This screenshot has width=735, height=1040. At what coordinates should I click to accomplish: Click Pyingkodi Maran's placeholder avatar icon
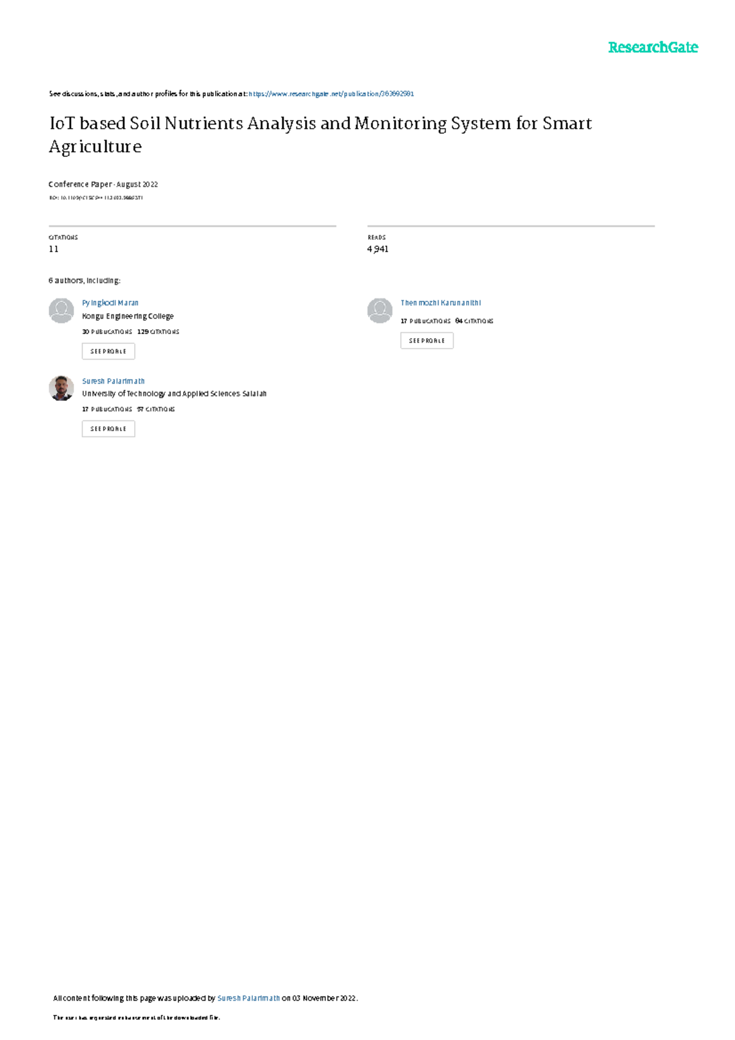point(61,311)
